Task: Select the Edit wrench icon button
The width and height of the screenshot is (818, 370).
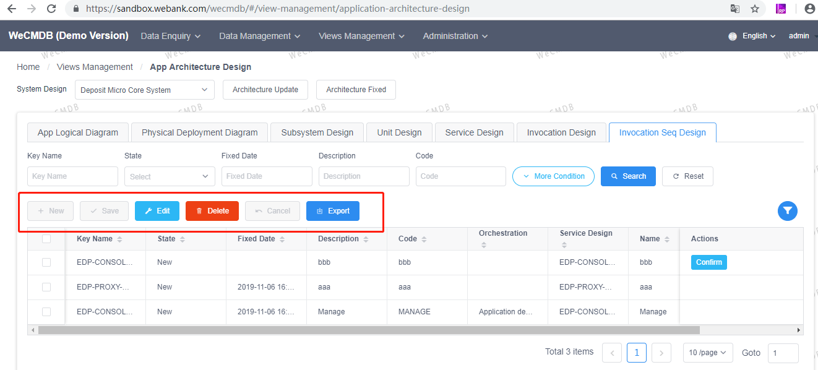Action: [x=157, y=211]
